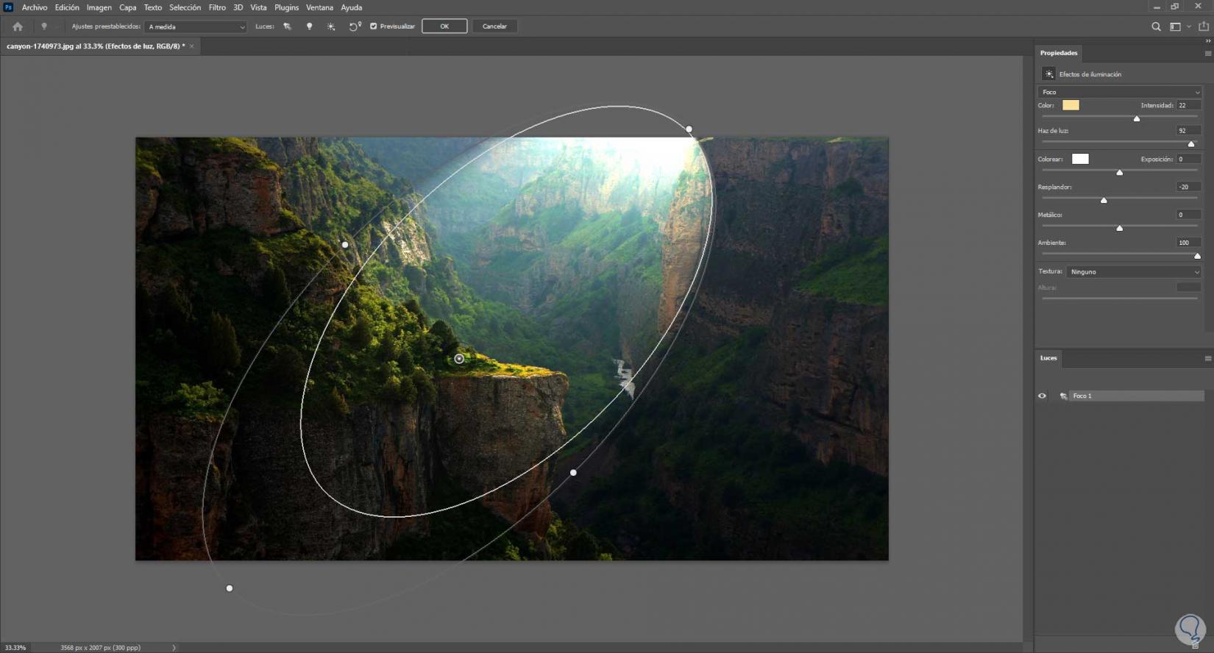Add a new spot light
The width and height of the screenshot is (1214, 653).
click(288, 26)
